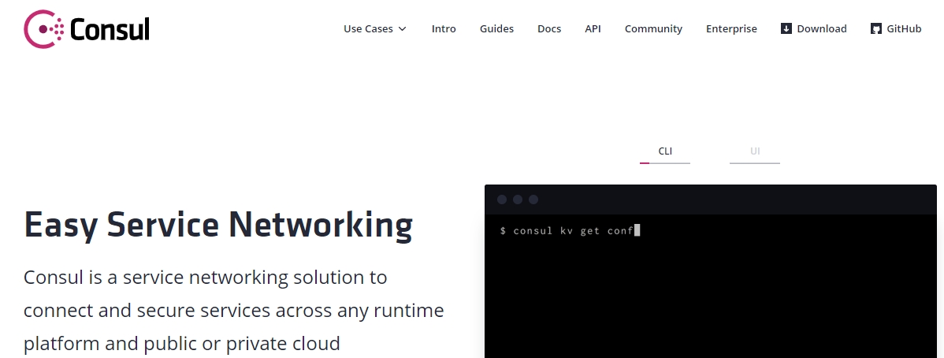Open the Intro page
944x358 pixels.
444,28
